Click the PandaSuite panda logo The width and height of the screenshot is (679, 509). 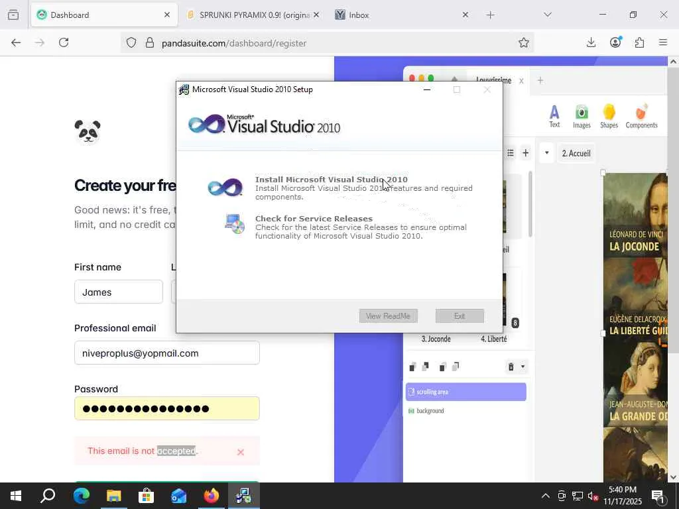coord(88,132)
